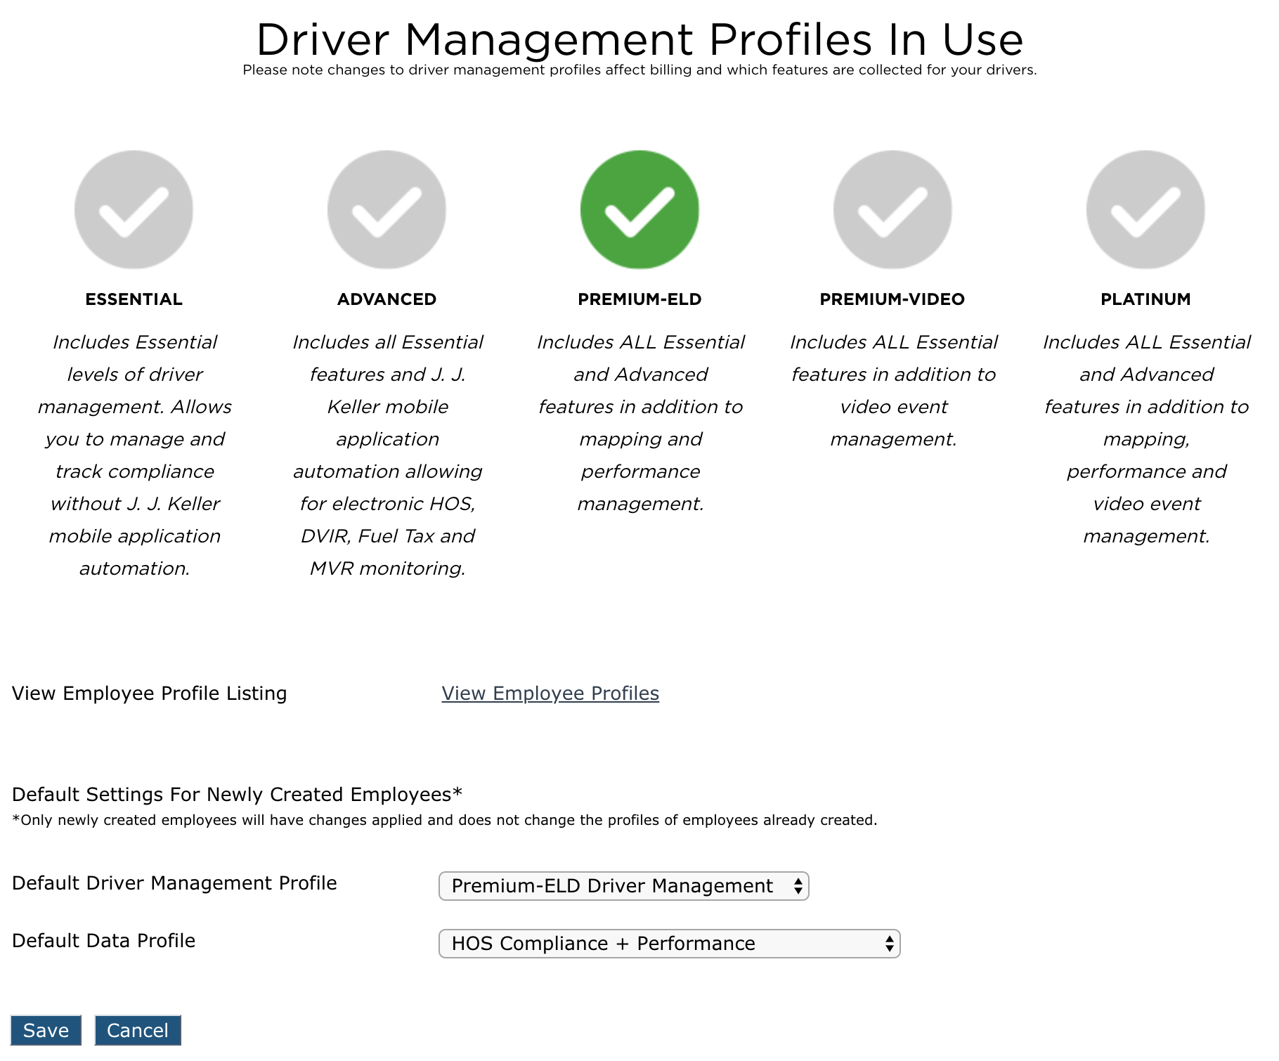This screenshot has width=1279, height=1061.
Task: Open the View Employee Profiles link
Action: click(x=550, y=694)
